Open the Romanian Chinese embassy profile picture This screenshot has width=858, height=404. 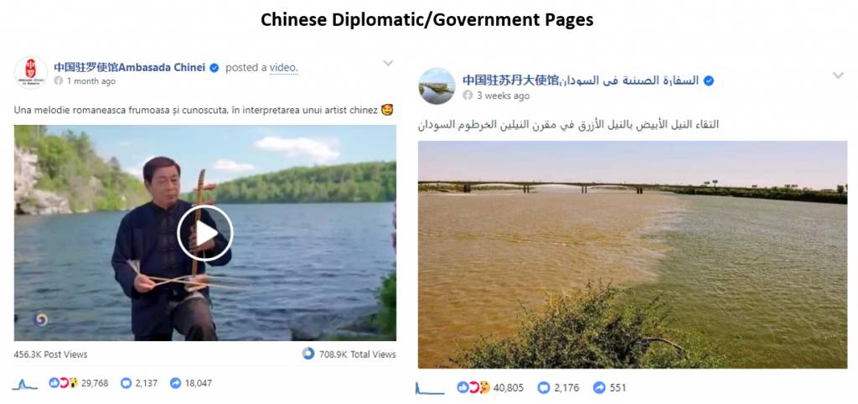31,73
